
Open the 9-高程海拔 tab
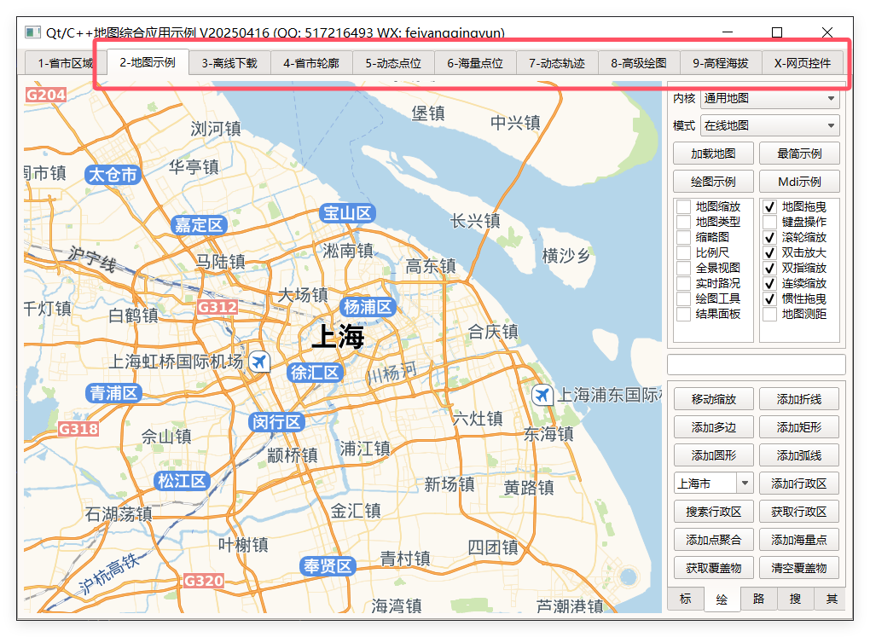point(721,63)
